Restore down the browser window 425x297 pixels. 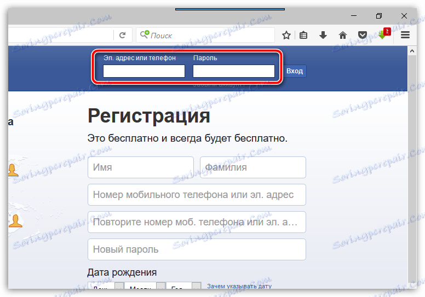[379, 16]
